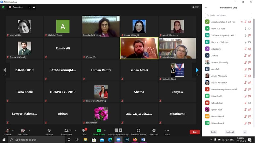The width and height of the screenshot is (255, 143).
Task: Unmute your microphone
Action: pyautogui.click(x=8, y=131)
